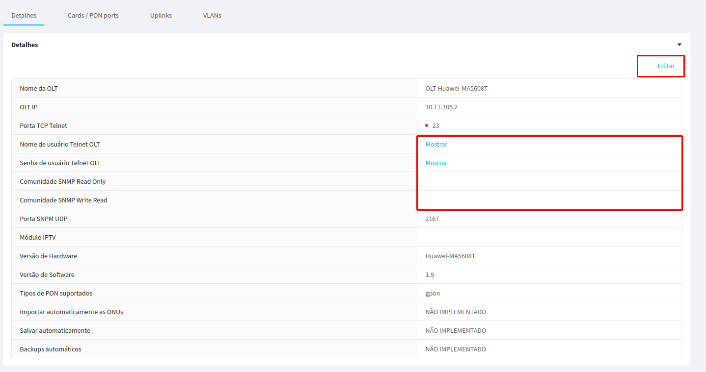Viewport: 706px width, 372px height.
Task: Click the Módulo IPTV row label
Action: (x=37, y=237)
